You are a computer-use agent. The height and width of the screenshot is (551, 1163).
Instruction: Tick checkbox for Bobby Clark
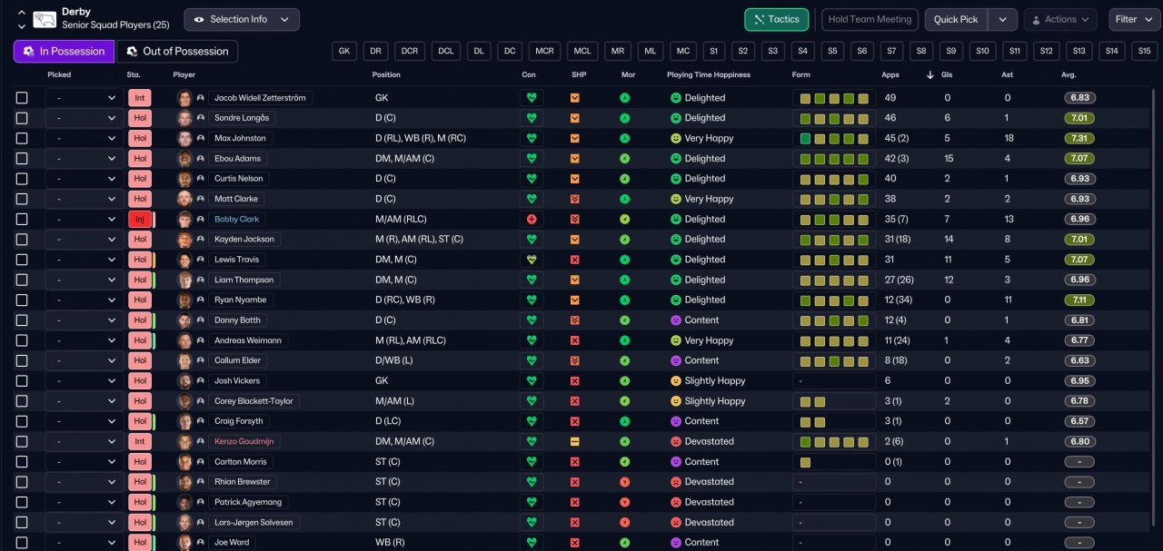22,219
